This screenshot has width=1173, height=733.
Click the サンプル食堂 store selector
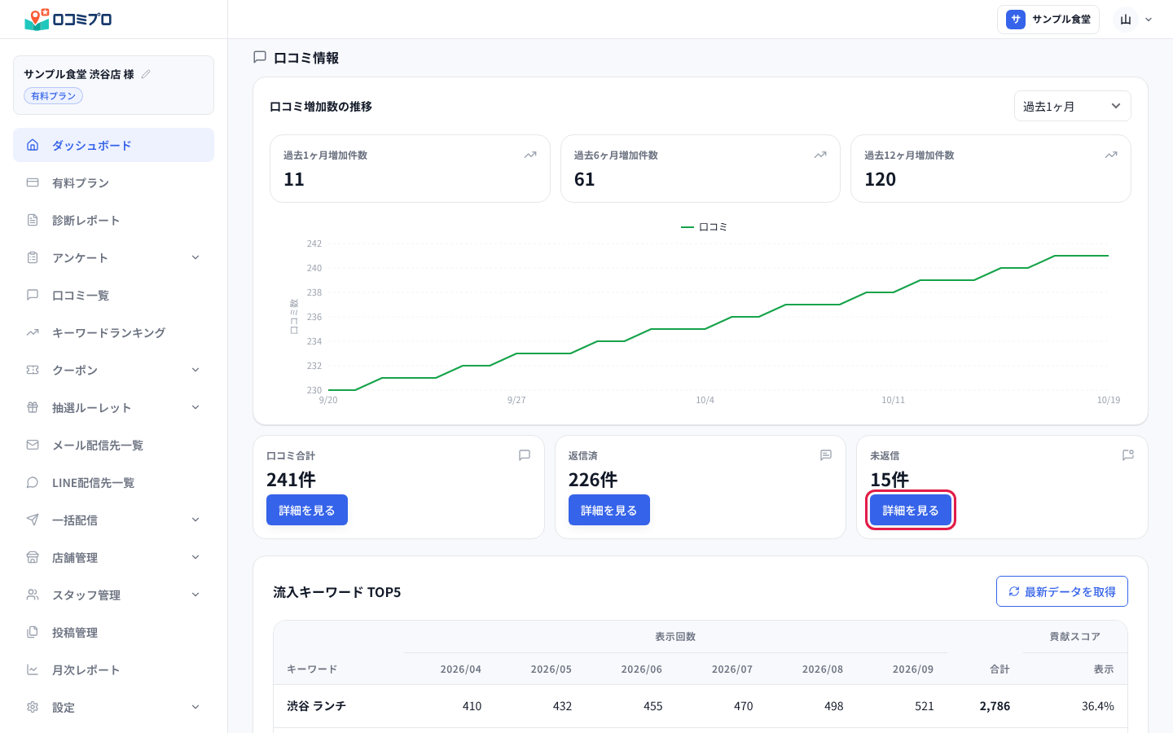tap(1048, 20)
